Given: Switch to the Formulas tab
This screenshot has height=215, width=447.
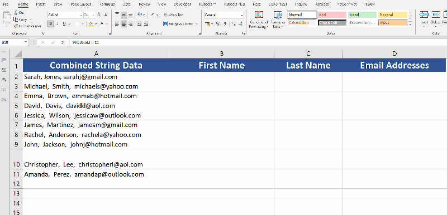Looking at the screenshot, I should 107,4.
